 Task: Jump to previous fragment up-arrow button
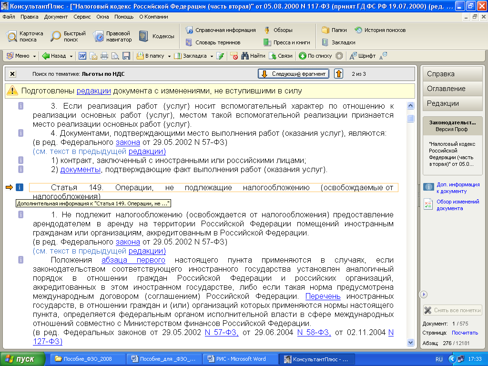point(339,74)
